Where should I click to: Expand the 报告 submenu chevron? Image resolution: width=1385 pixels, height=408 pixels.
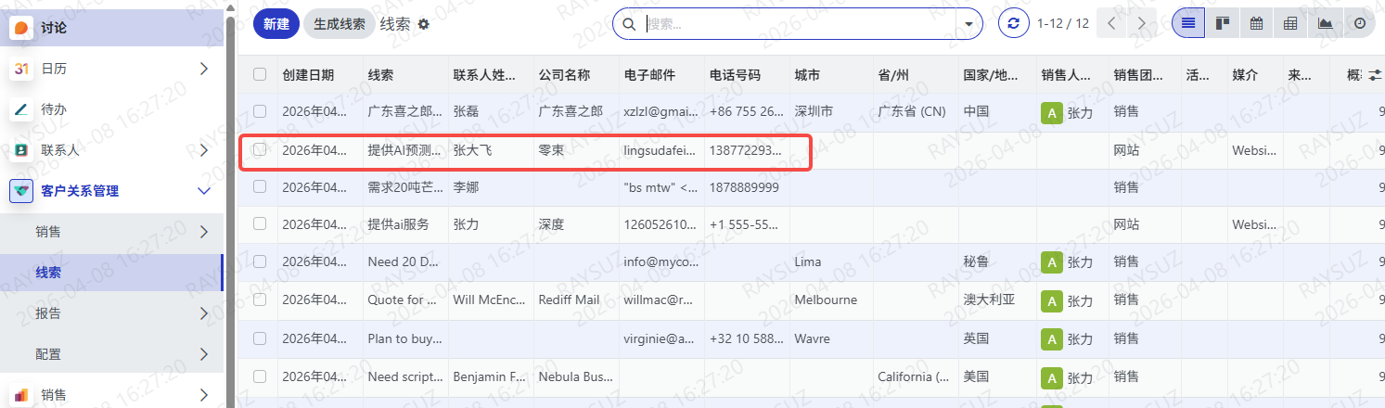coord(204,313)
